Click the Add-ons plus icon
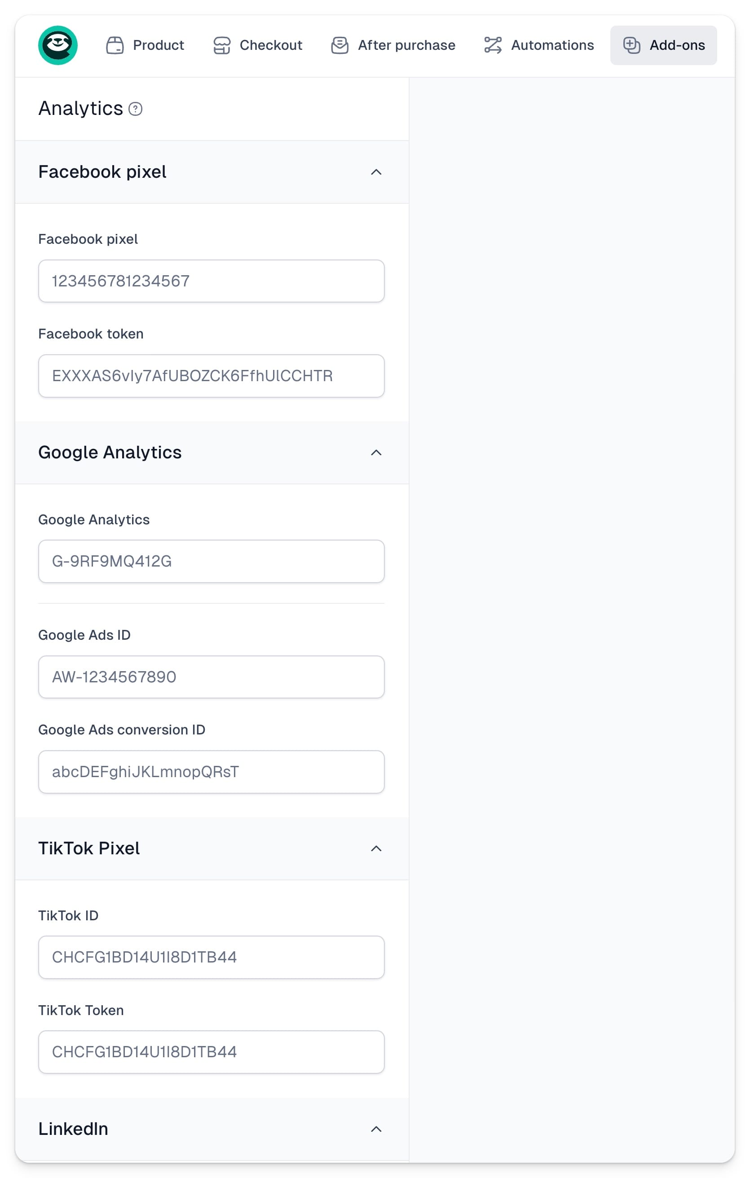750x1178 pixels. 631,45
